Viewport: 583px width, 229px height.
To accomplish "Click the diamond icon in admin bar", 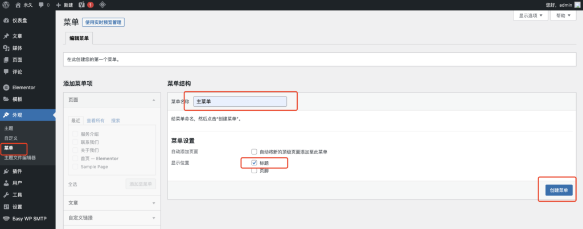I will click(x=103, y=5).
